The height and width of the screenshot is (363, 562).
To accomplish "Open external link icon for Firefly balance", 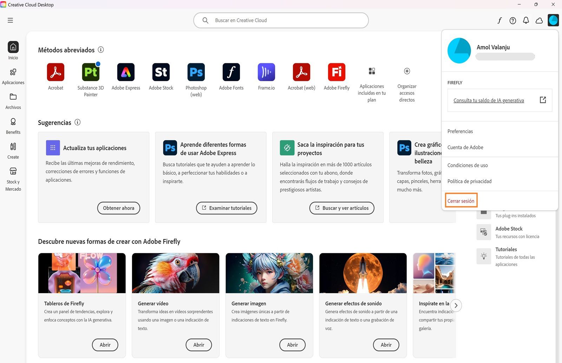I will 543,100.
